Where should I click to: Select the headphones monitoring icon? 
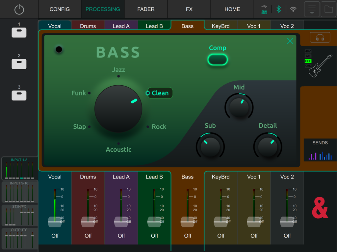(x=320, y=37)
